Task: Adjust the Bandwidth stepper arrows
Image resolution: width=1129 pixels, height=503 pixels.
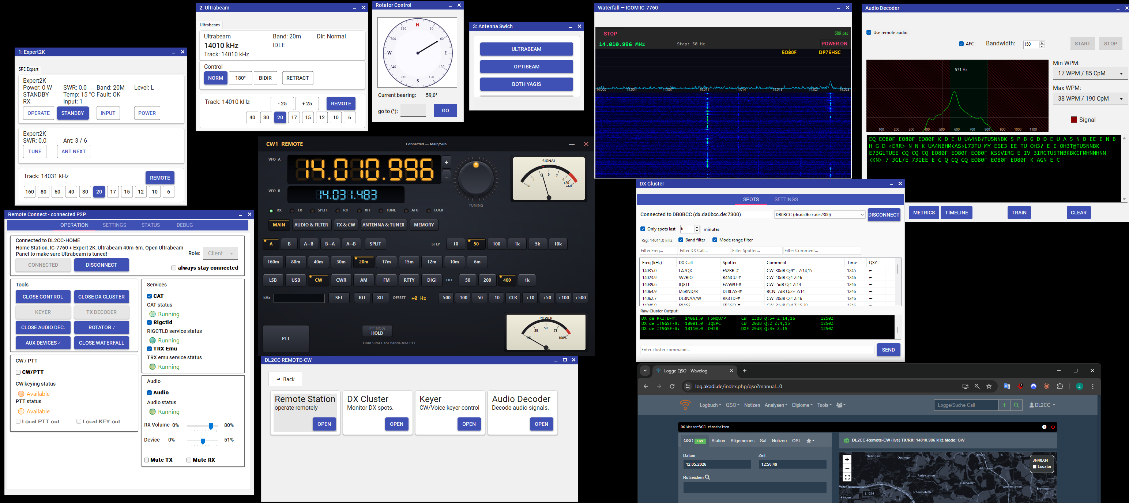Action: [1042, 44]
